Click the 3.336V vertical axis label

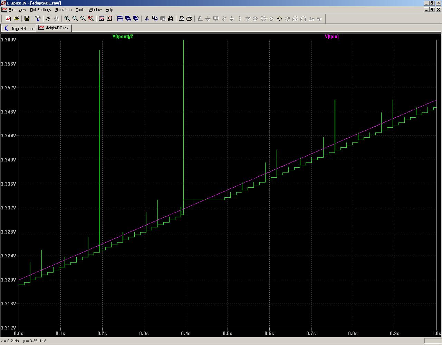pos(8,184)
